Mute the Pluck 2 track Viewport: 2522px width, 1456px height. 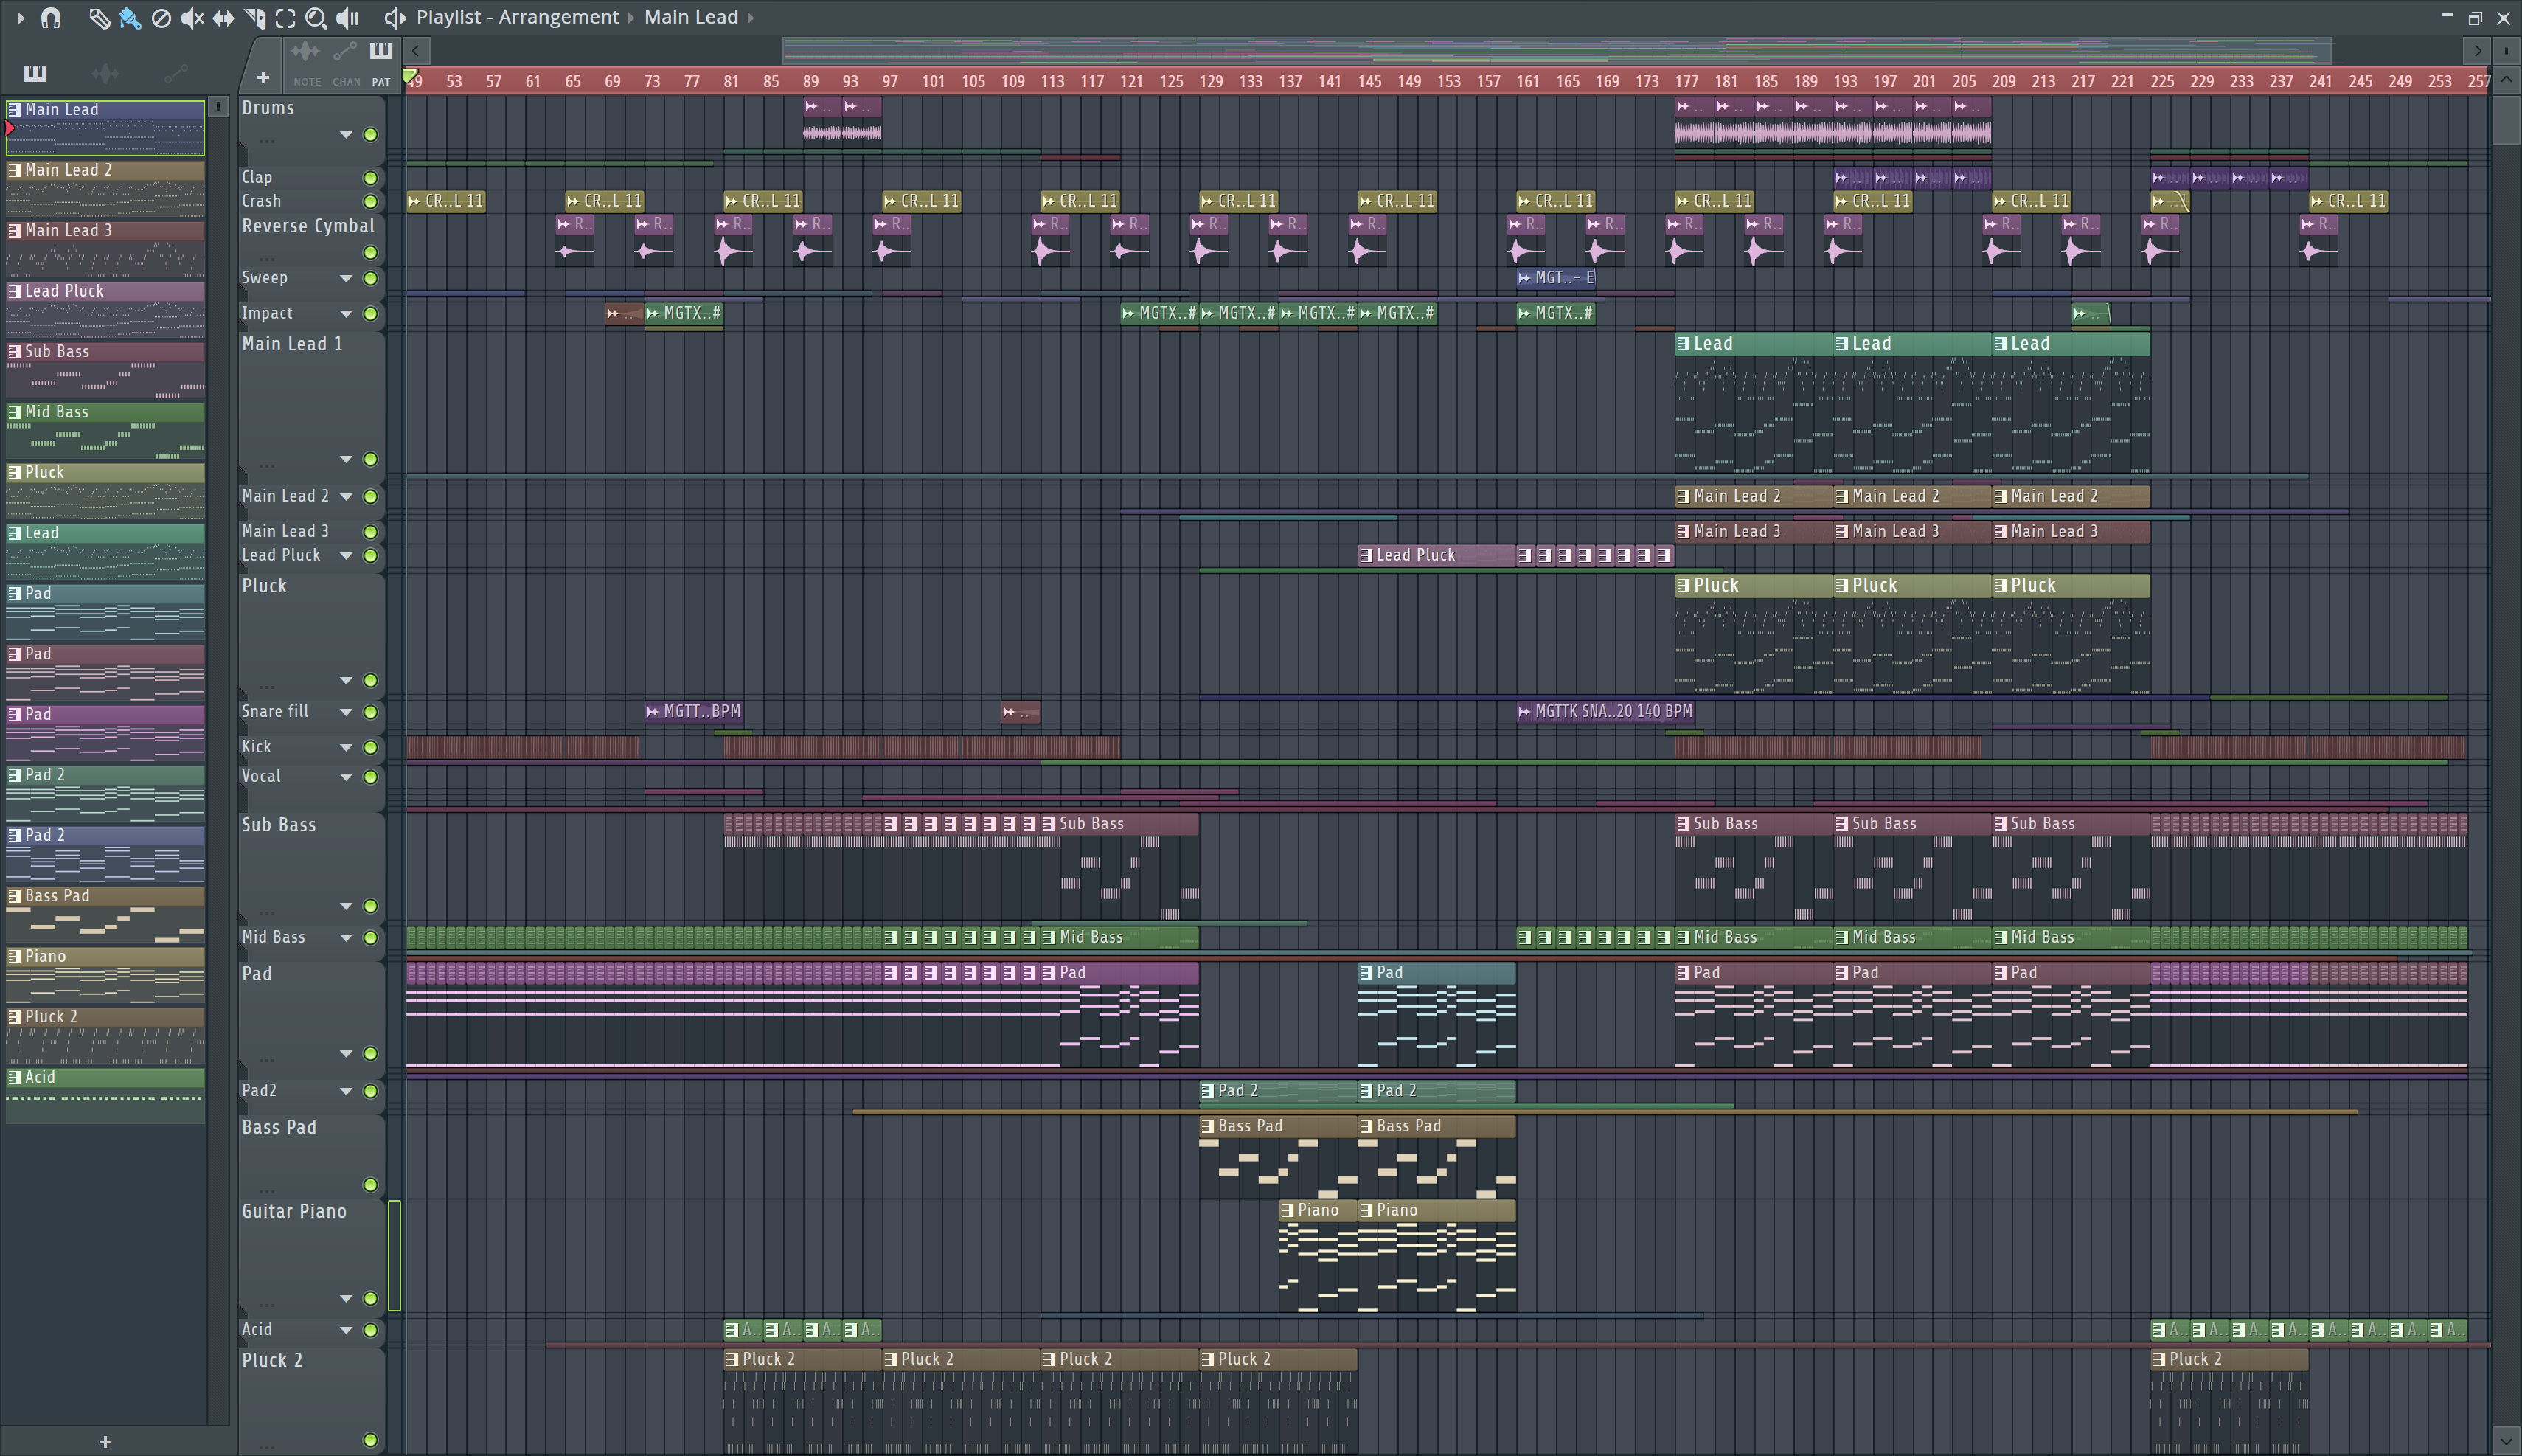(x=371, y=1441)
